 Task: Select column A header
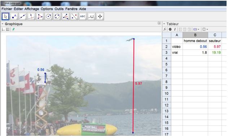pyautogui.click(x=177, y=35)
